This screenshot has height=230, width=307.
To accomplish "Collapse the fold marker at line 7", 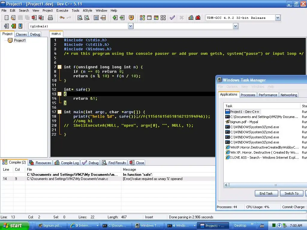I will click(60, 67).
